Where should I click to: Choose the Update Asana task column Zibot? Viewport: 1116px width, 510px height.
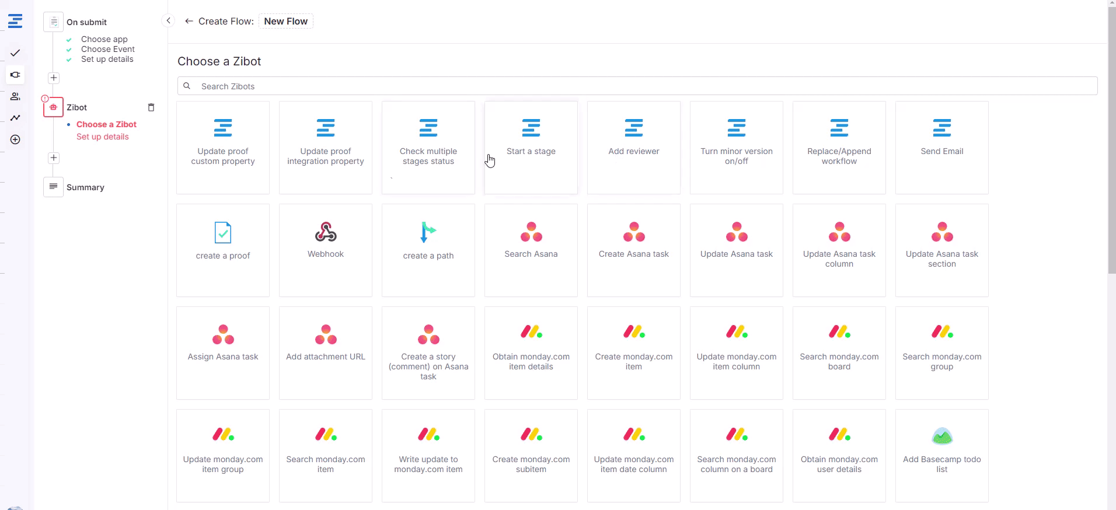(x=839, y=250)
